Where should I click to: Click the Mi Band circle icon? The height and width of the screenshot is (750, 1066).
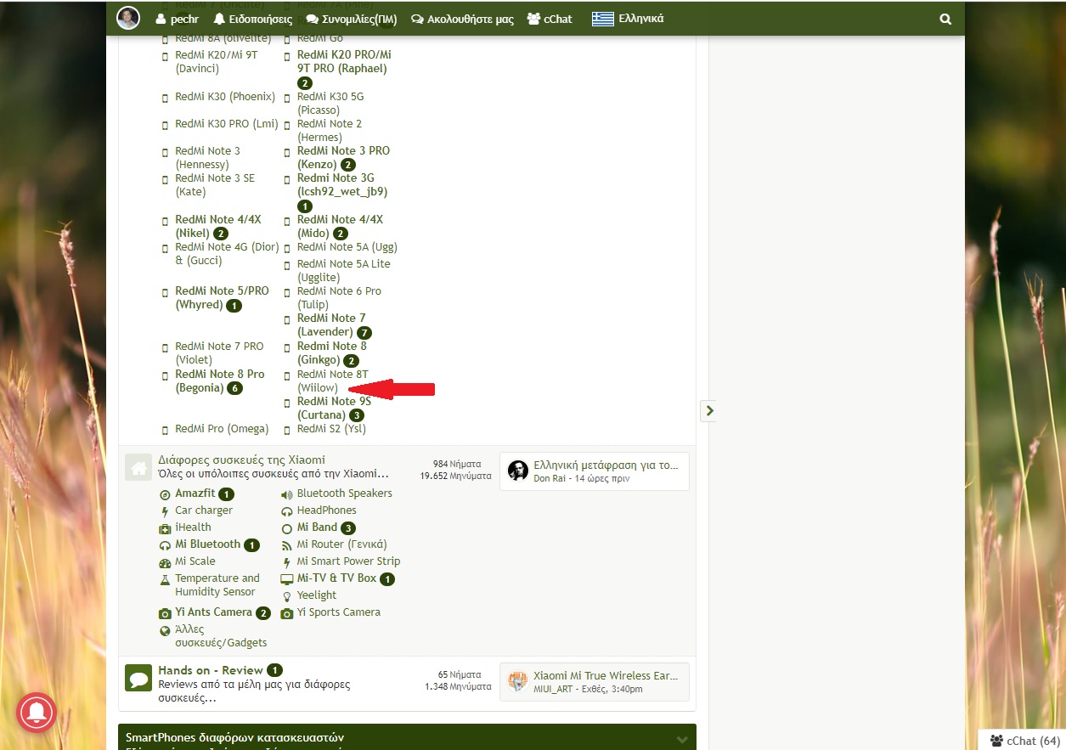[x=287, y=527]
